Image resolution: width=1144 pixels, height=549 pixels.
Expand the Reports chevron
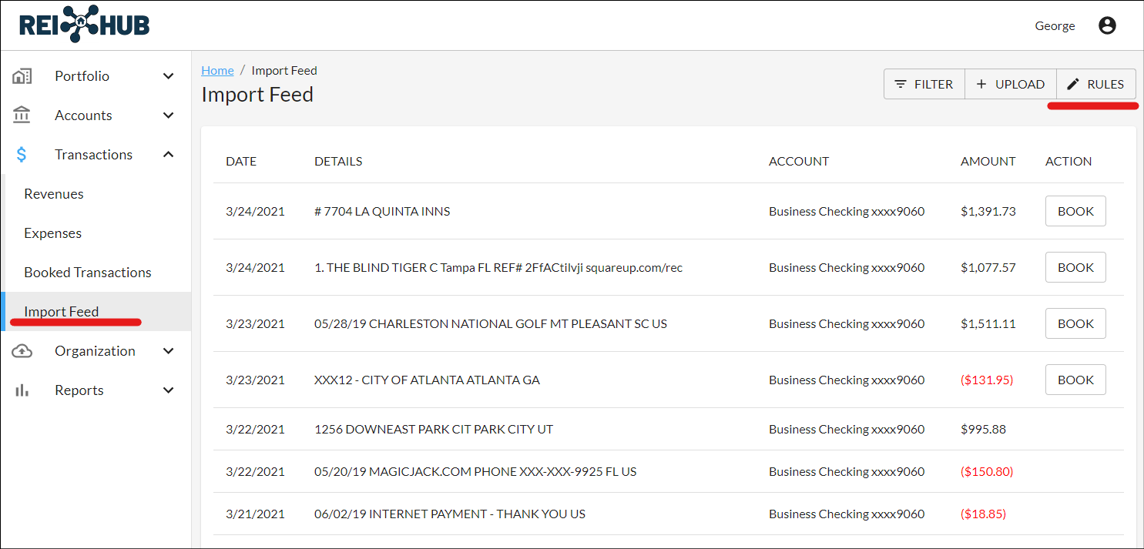point(169,390)
